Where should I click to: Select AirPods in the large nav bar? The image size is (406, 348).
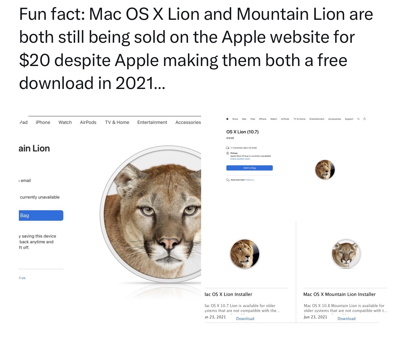click(88, 122)
